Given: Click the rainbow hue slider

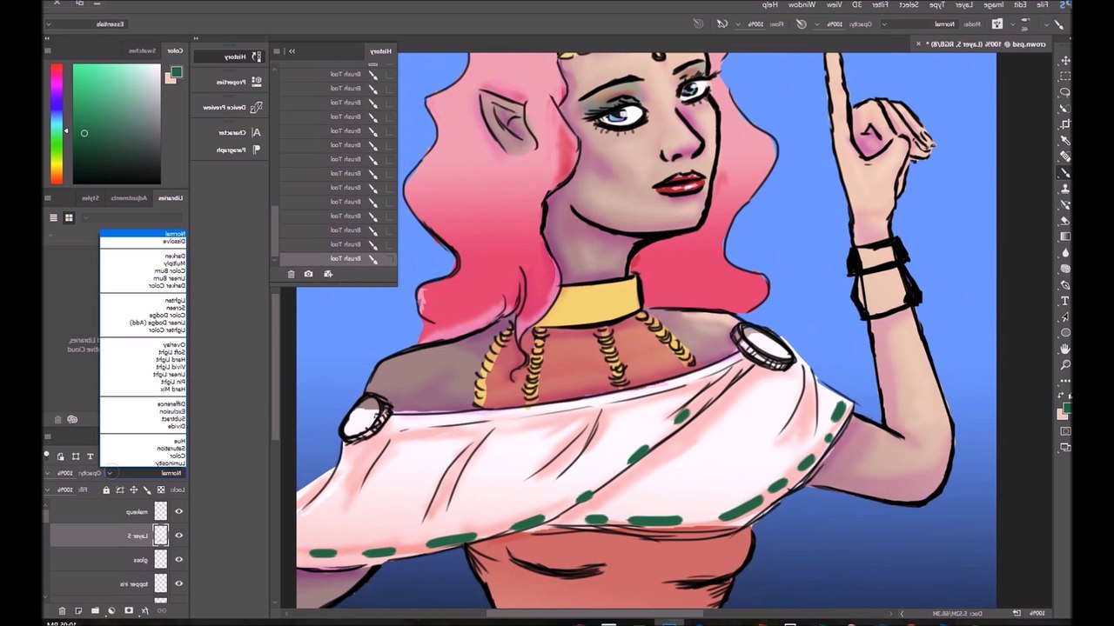Looking at the screenshot, I should pos(56,123).
